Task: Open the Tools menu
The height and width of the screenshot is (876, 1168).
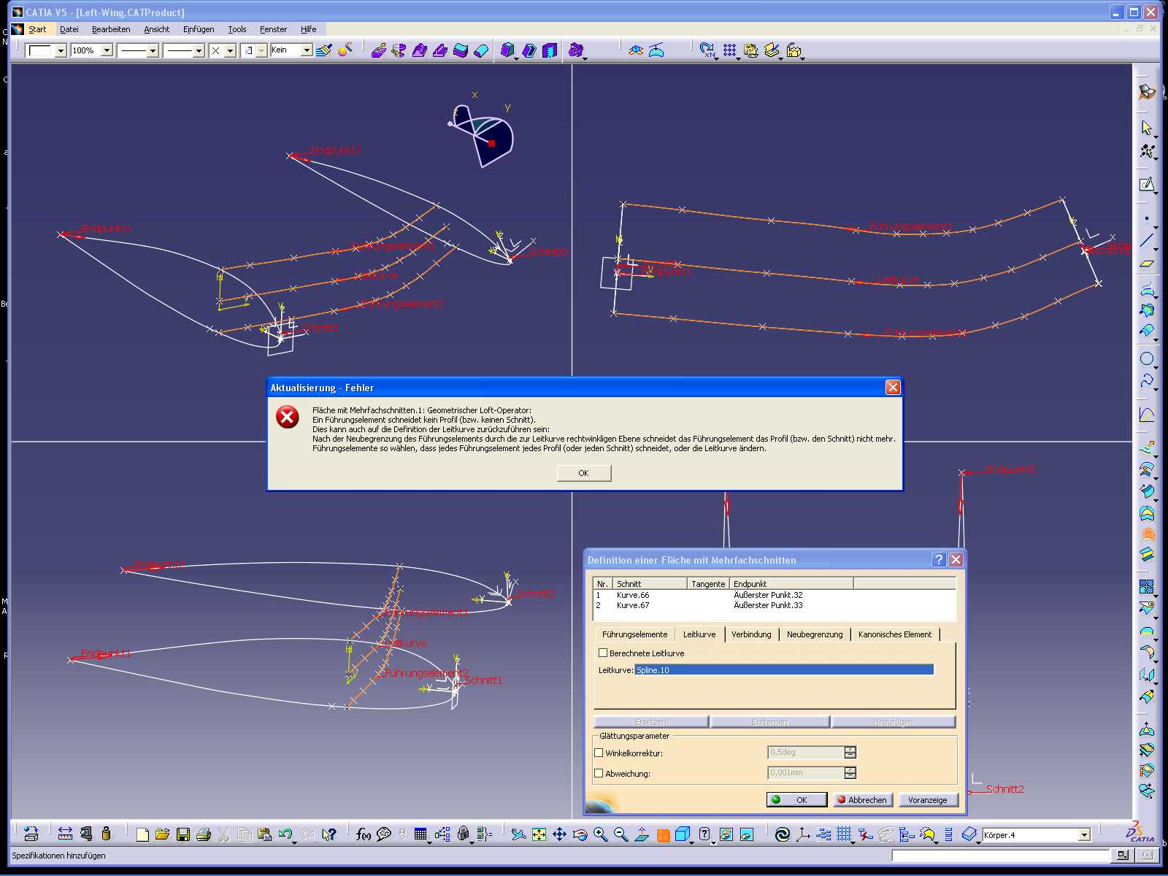Action: pos(237,29)
